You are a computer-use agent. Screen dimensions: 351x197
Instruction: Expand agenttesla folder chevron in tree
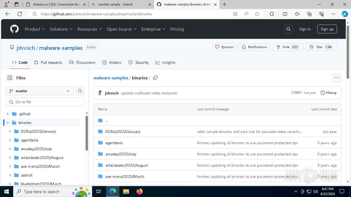coord(10,140)
